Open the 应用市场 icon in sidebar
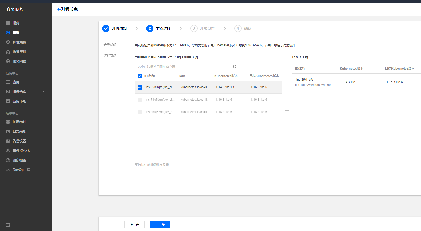This screenshot has height=231, width=421. pyautogui.click(x=8, y=101)
